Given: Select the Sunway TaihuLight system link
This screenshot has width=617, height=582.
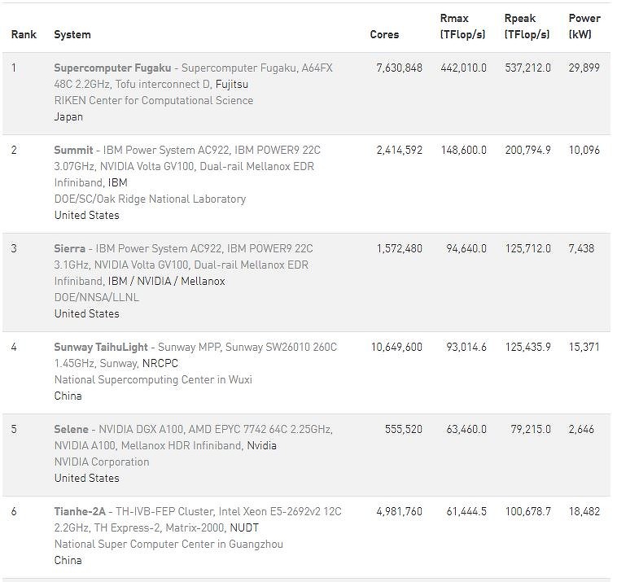Looking at the screenshot, I should point(101,348).
